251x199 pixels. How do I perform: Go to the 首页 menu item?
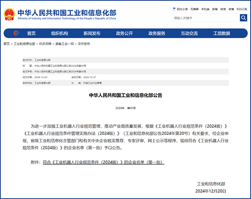31,34
